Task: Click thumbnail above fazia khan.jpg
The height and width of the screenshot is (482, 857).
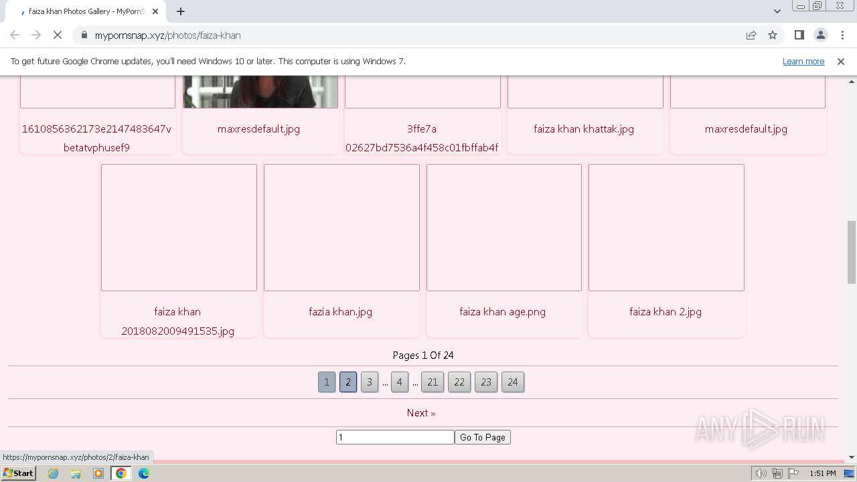Action: pyautogui.click(x=341, y=228)
